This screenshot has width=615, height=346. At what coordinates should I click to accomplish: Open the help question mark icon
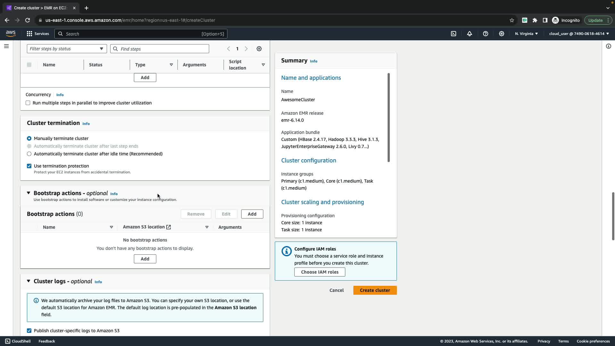pos(486,34)
